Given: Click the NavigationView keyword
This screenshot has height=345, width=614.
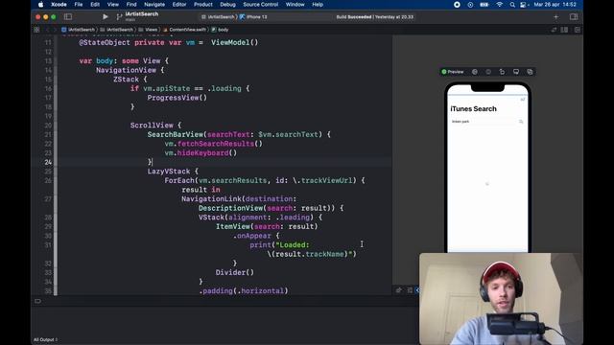Looking at the screenshot, I should 126,70.
